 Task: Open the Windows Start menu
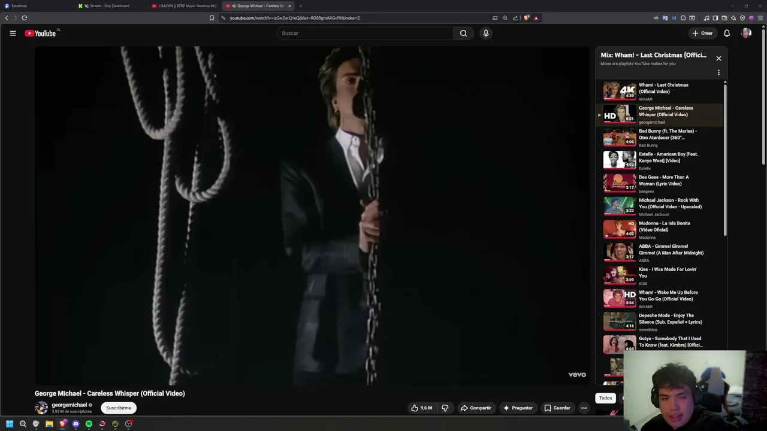[x=10, y=424]
